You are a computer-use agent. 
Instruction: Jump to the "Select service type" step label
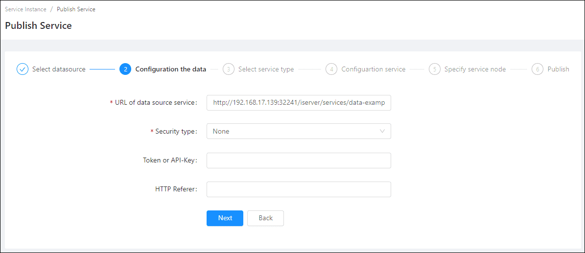tap(266, 69)
